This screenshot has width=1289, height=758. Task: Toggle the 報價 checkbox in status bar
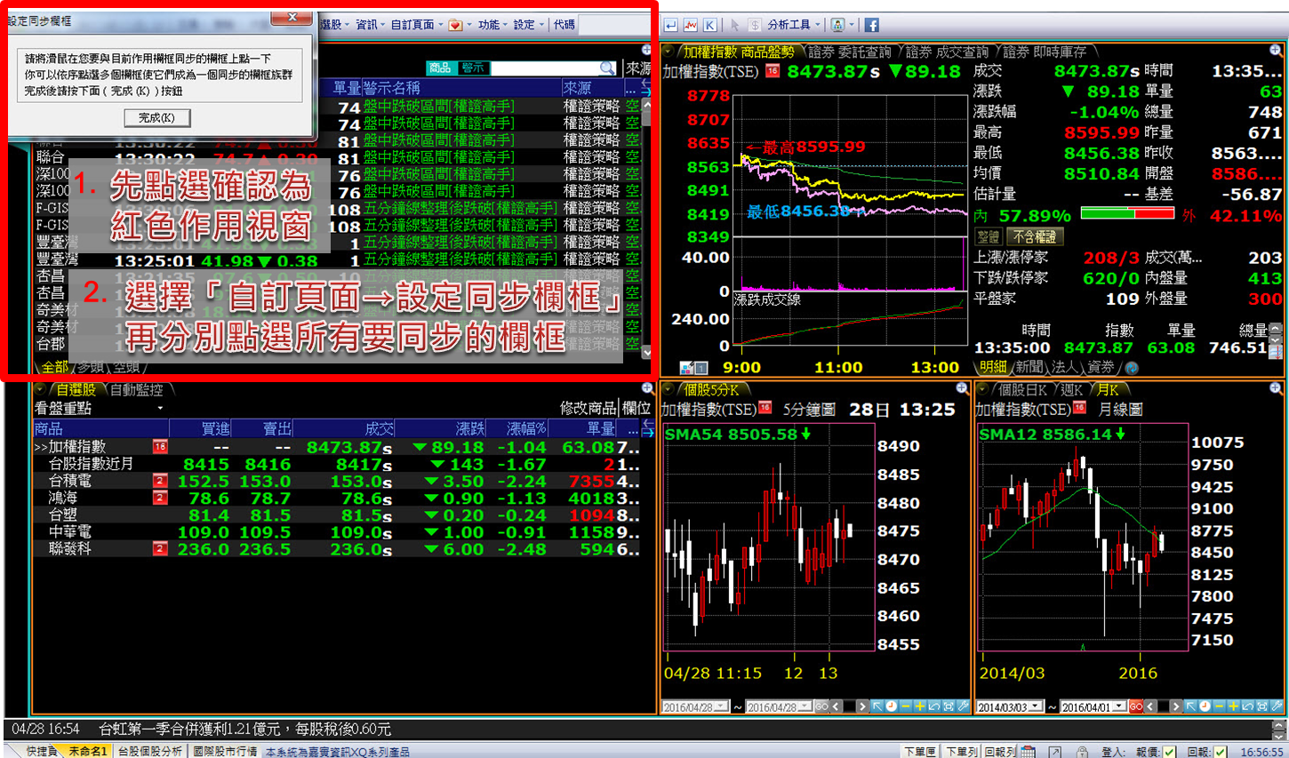click(1169, 752)
